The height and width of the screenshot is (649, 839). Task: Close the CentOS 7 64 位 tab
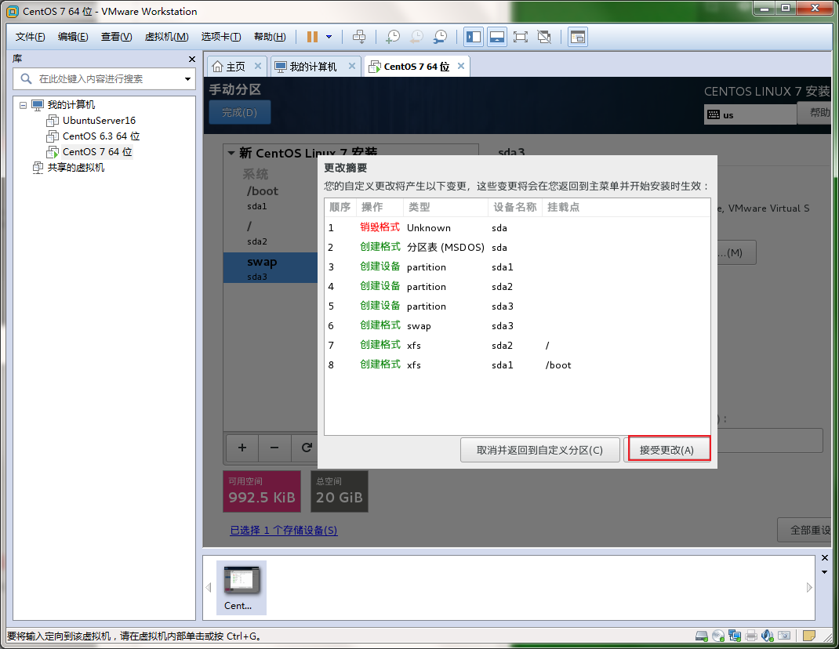coord(461,66)
